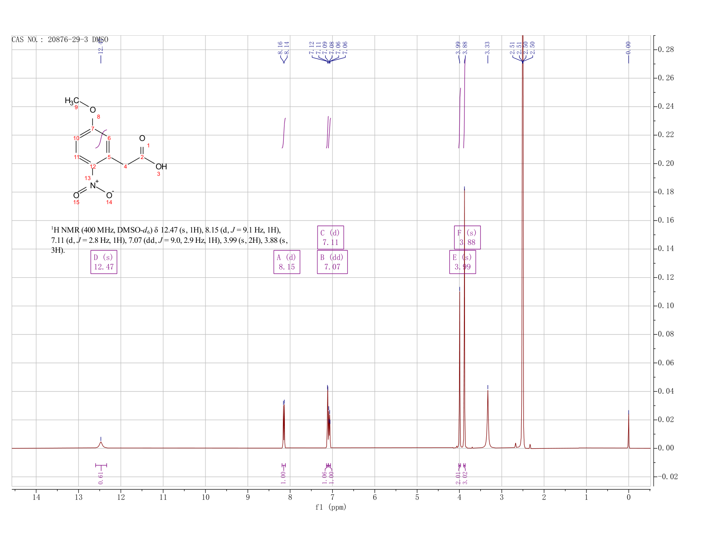The image size is (709, 548).
Task: Click peak label 8.16
Action: tap(280, 47)
